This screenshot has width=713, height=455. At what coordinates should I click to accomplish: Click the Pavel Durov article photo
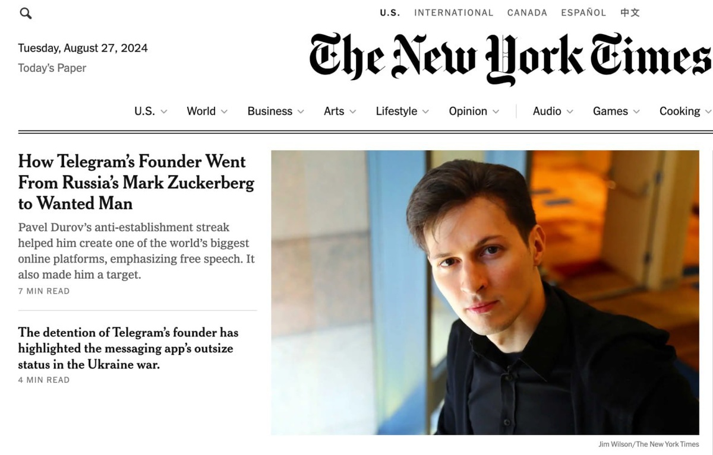point(485,292)
